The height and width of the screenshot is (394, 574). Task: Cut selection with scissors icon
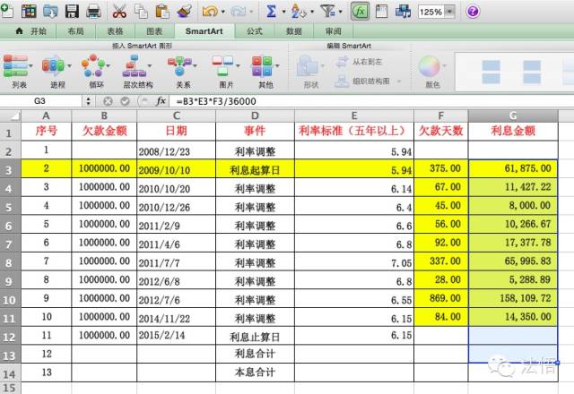click(x=119, y=12)
